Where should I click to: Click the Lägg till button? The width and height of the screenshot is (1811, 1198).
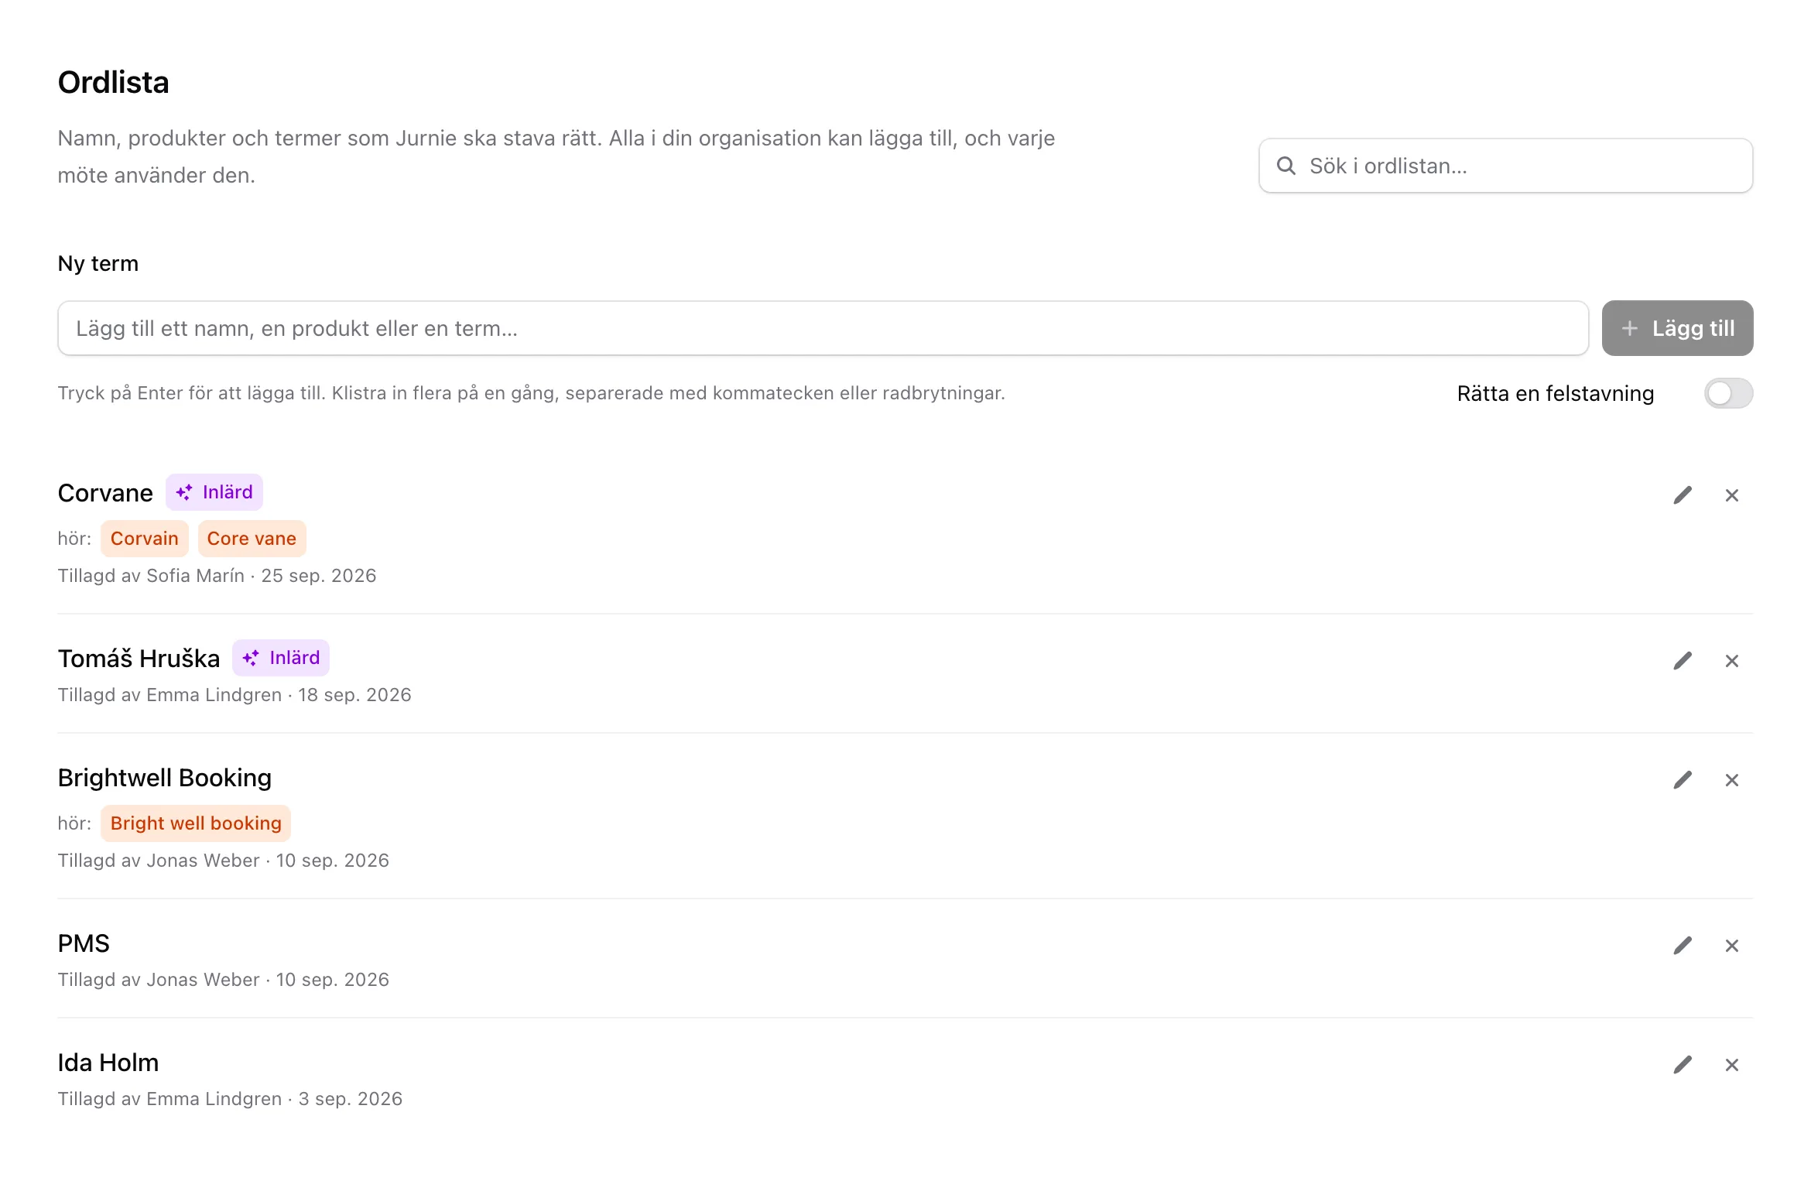pos(1677,328)
